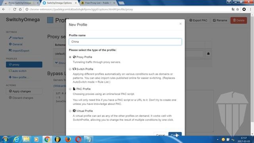
Task: Open the Chrome menu three dots
Action: point(250,10)
